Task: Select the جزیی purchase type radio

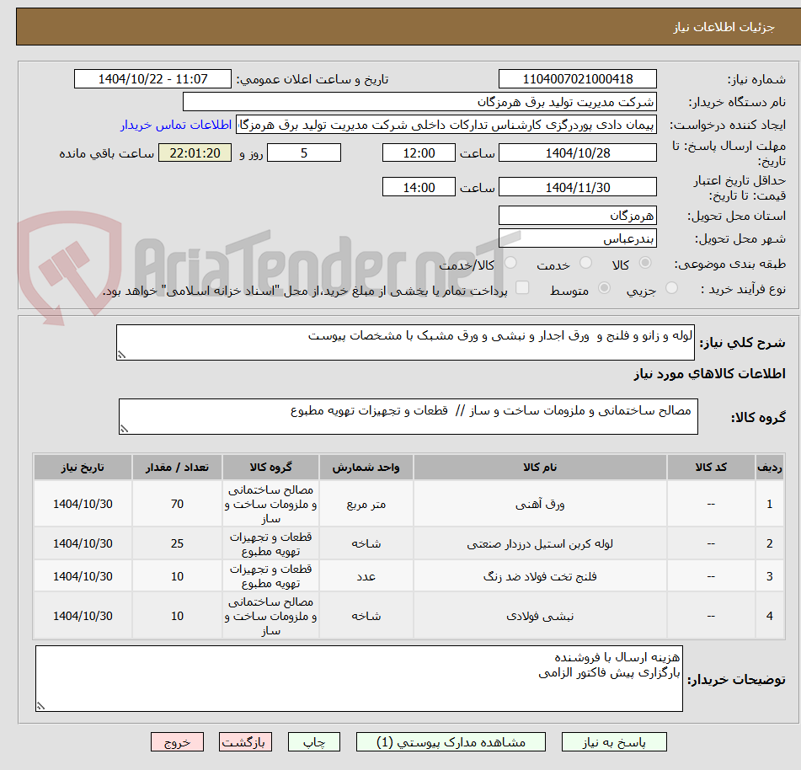Action: tap(672, 288)
